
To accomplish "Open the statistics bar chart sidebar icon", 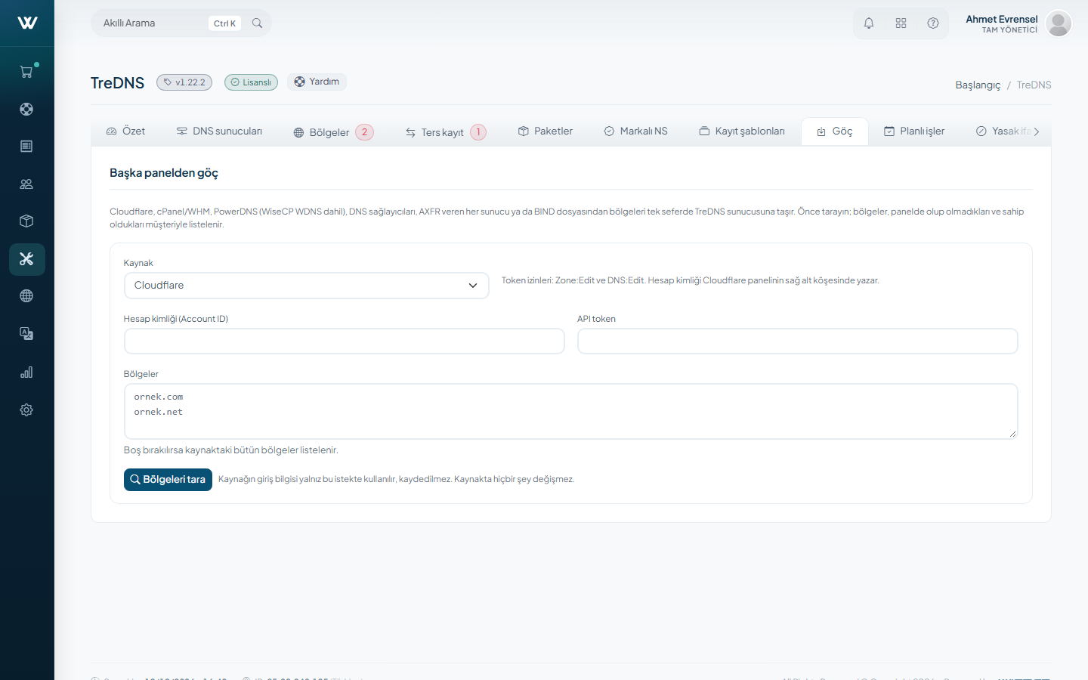I will [x=26, y=372].
